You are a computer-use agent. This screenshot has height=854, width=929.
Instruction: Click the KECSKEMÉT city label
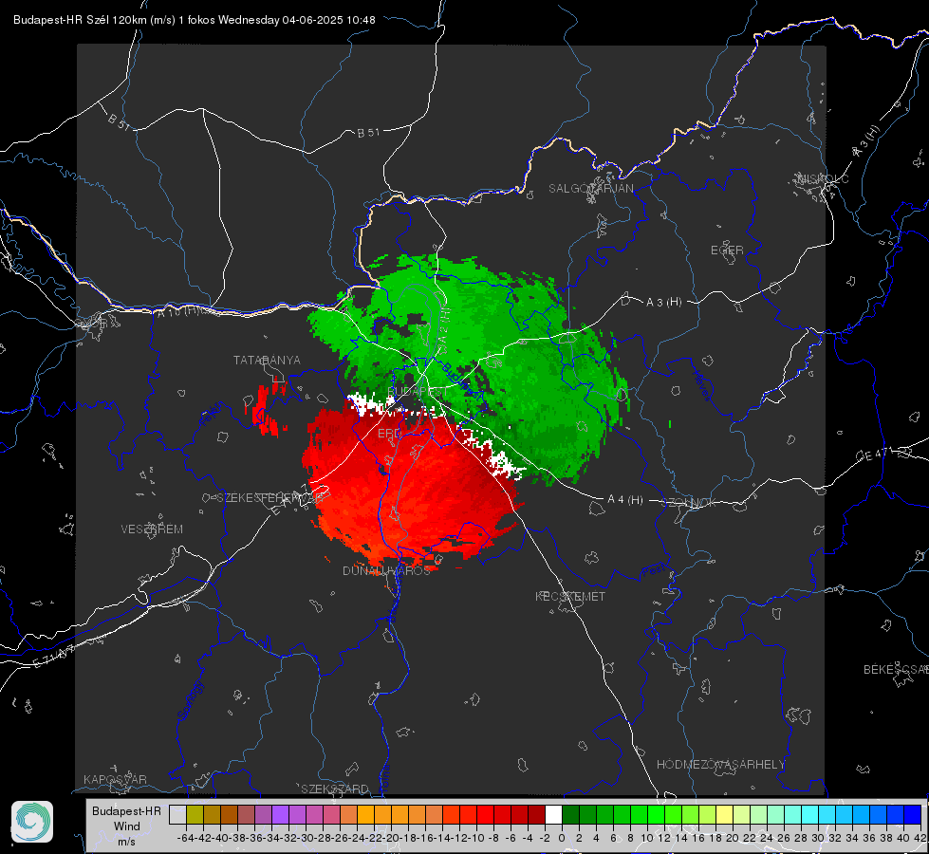570,596
